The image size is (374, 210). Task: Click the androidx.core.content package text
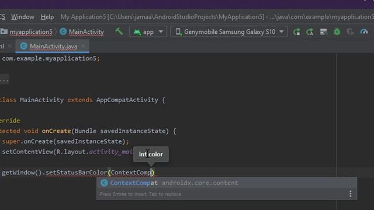[200, 183]
